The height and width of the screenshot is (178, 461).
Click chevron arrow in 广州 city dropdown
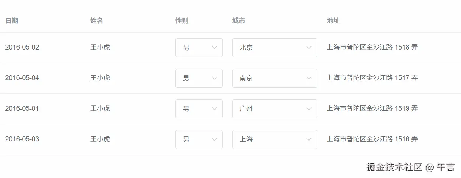point(309,109)
